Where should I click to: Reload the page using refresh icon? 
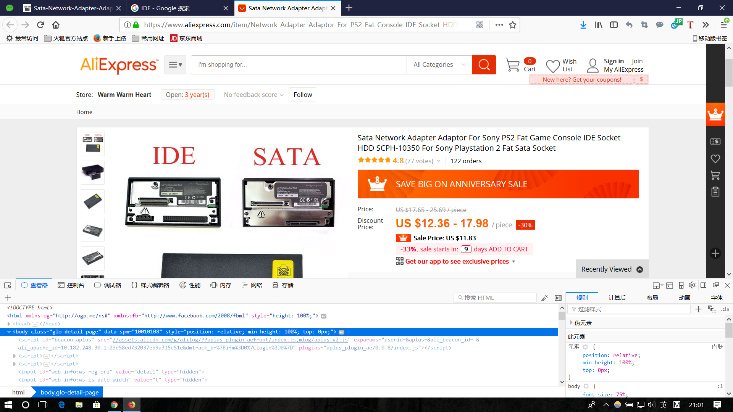pyautogui.click(x=40, y=25)
